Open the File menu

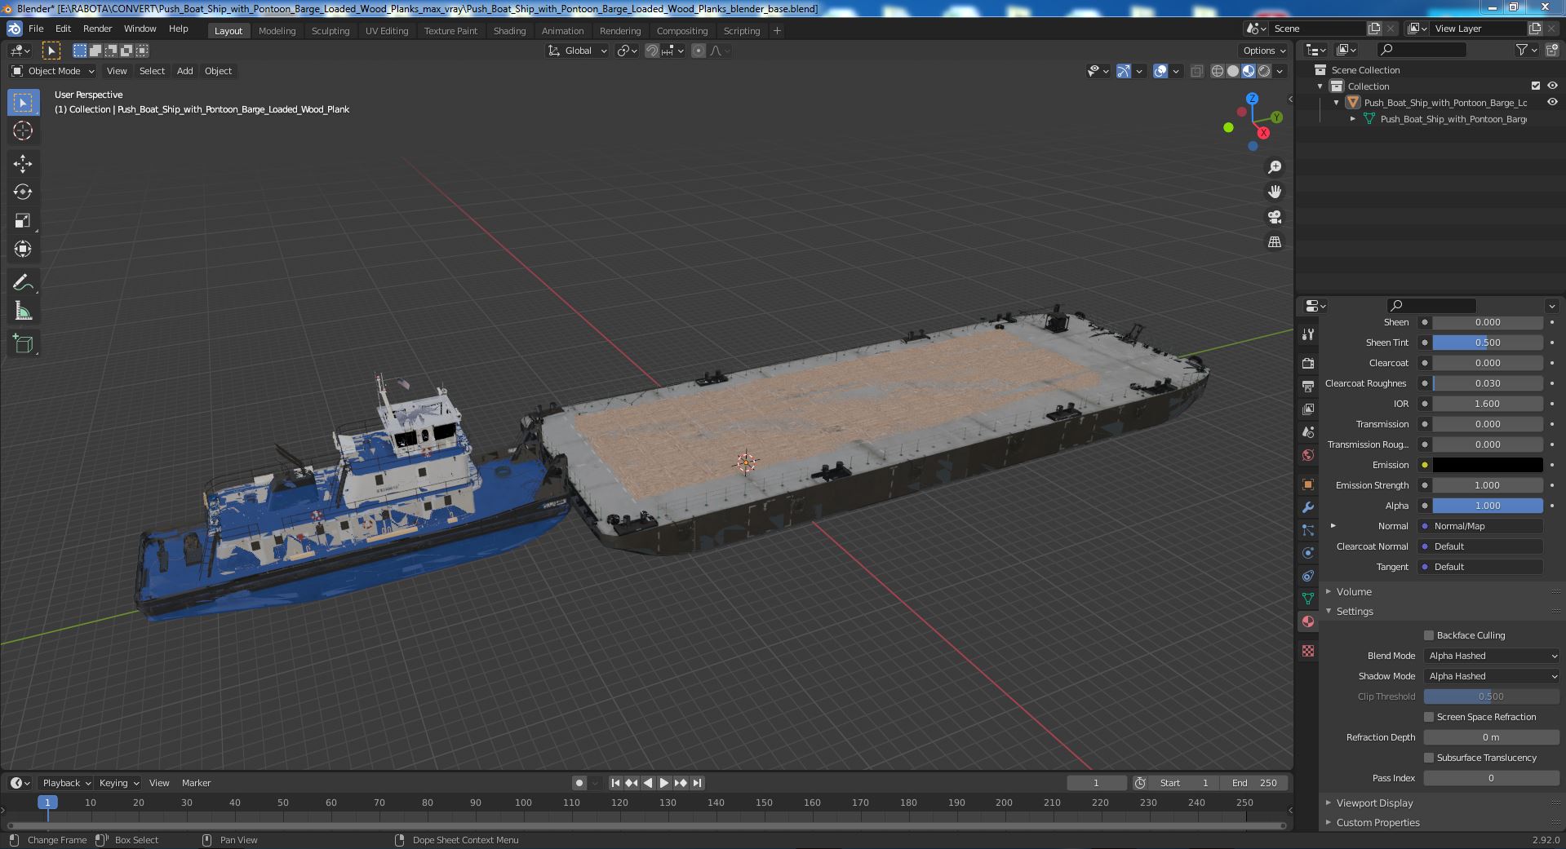pos(36,29)
